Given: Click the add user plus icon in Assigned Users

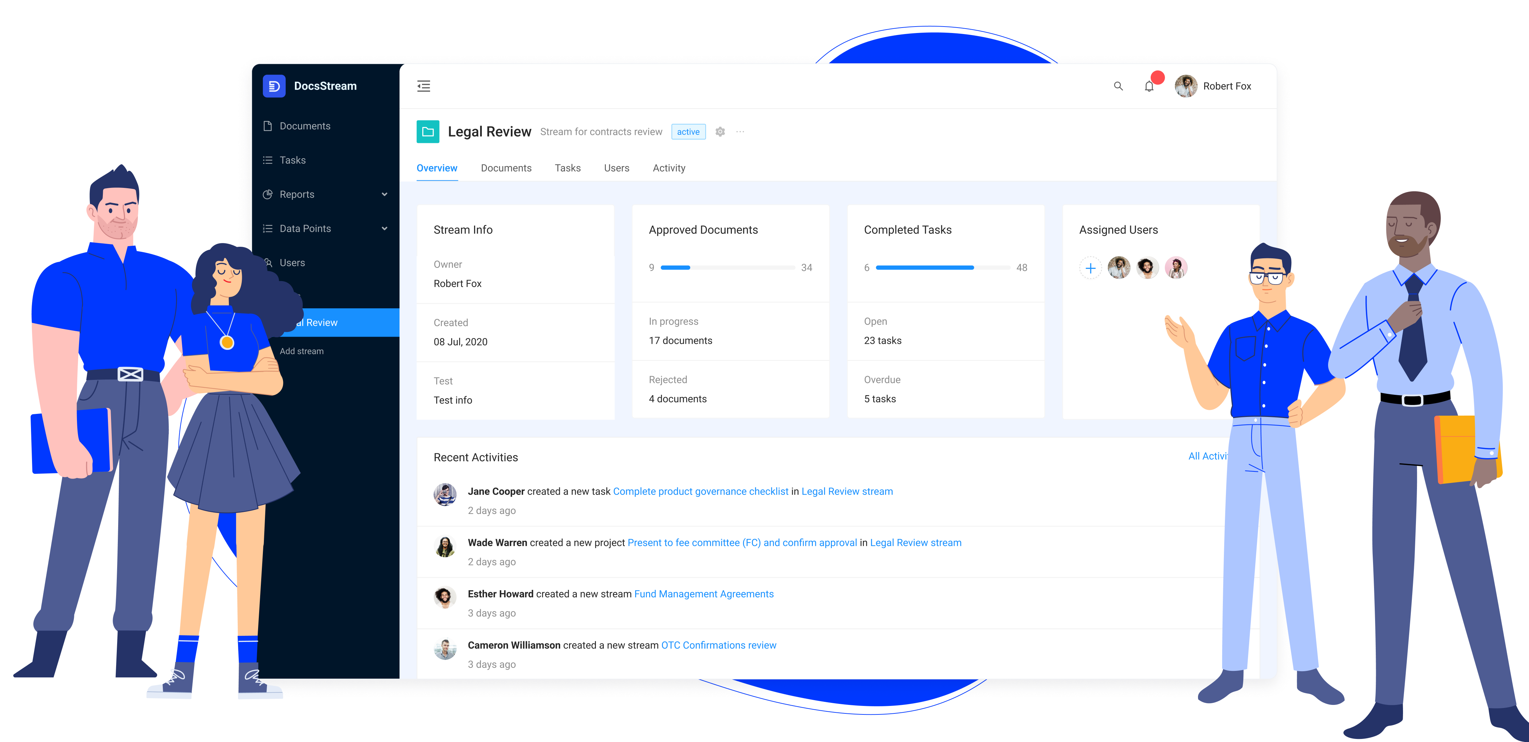Looking at the screenshot, I should coord(1091,268).
